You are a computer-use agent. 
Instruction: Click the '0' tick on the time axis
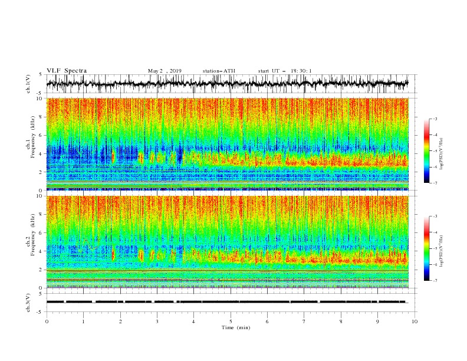pyautogui.click(x=47, y=321)
